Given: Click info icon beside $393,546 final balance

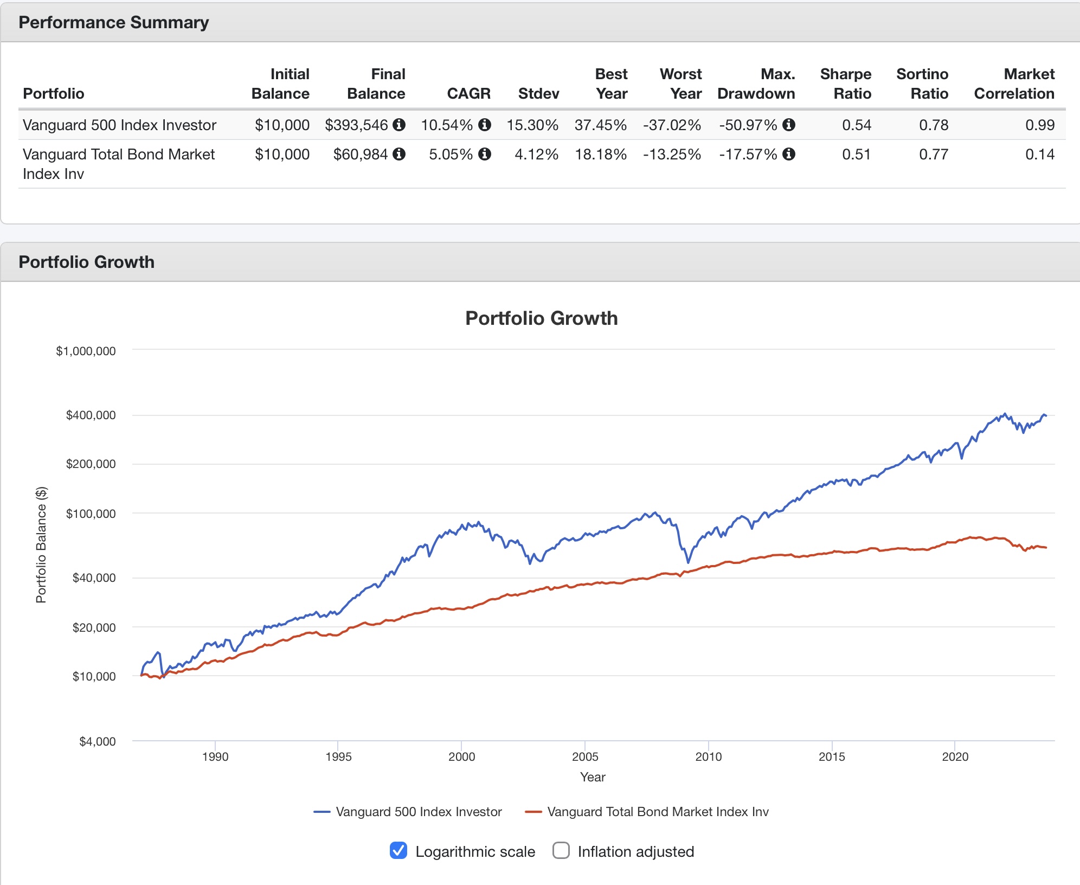Looking at the screenshot, I should pos(399,125).
